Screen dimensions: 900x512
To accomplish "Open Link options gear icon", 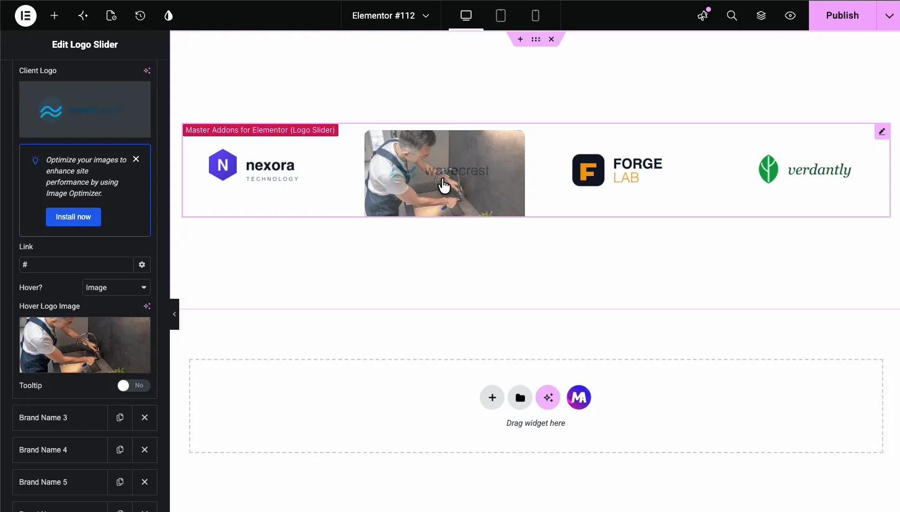I will click(142, 265).
